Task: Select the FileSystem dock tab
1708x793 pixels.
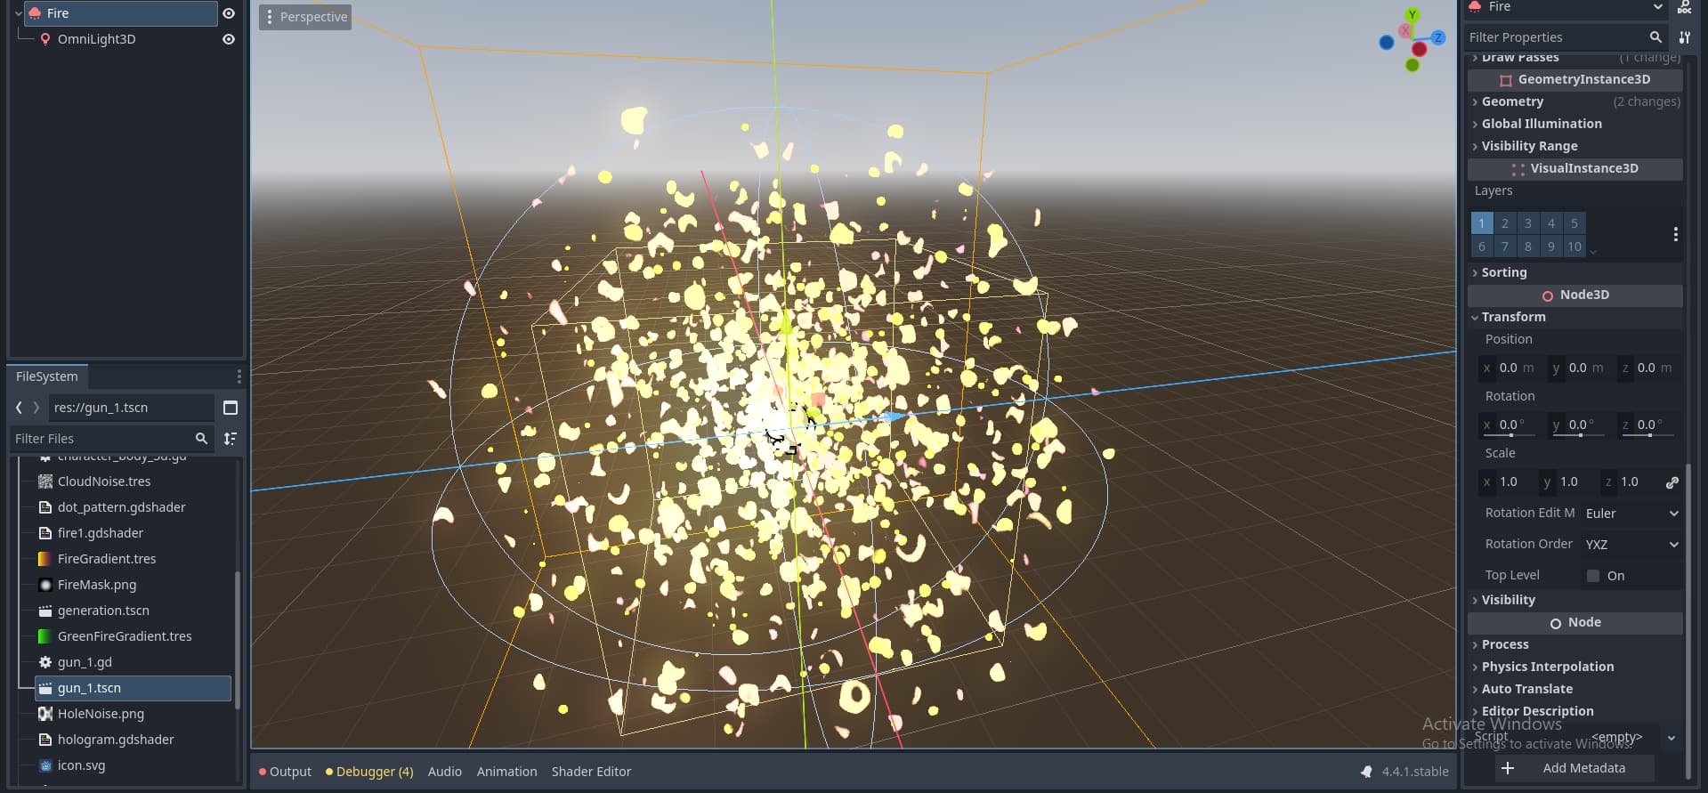Action: [x=47, y=376]
